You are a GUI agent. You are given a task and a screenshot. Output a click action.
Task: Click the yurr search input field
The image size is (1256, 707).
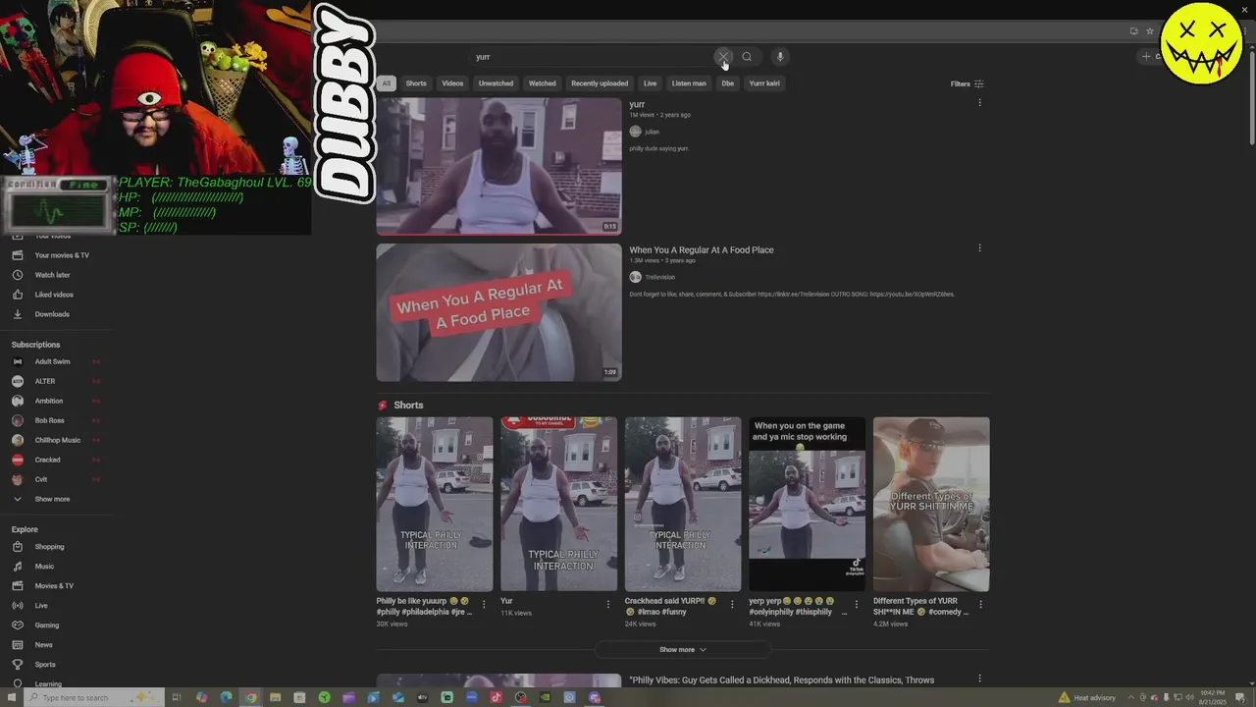pos(592,57)
